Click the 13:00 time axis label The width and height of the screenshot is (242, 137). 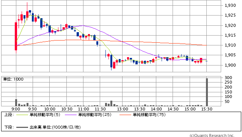coord(123,109)
